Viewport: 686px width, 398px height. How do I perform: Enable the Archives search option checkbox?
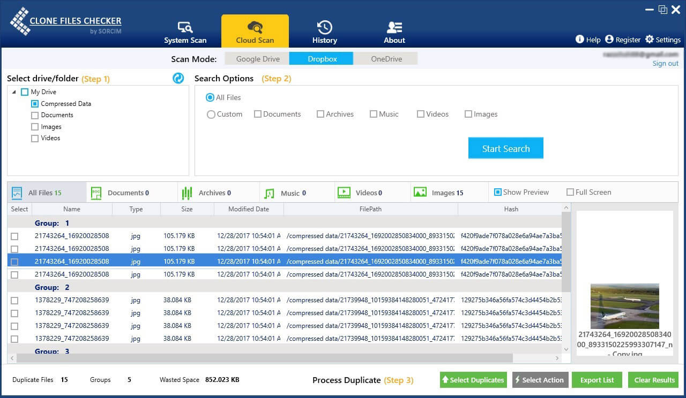pos(320,114)
